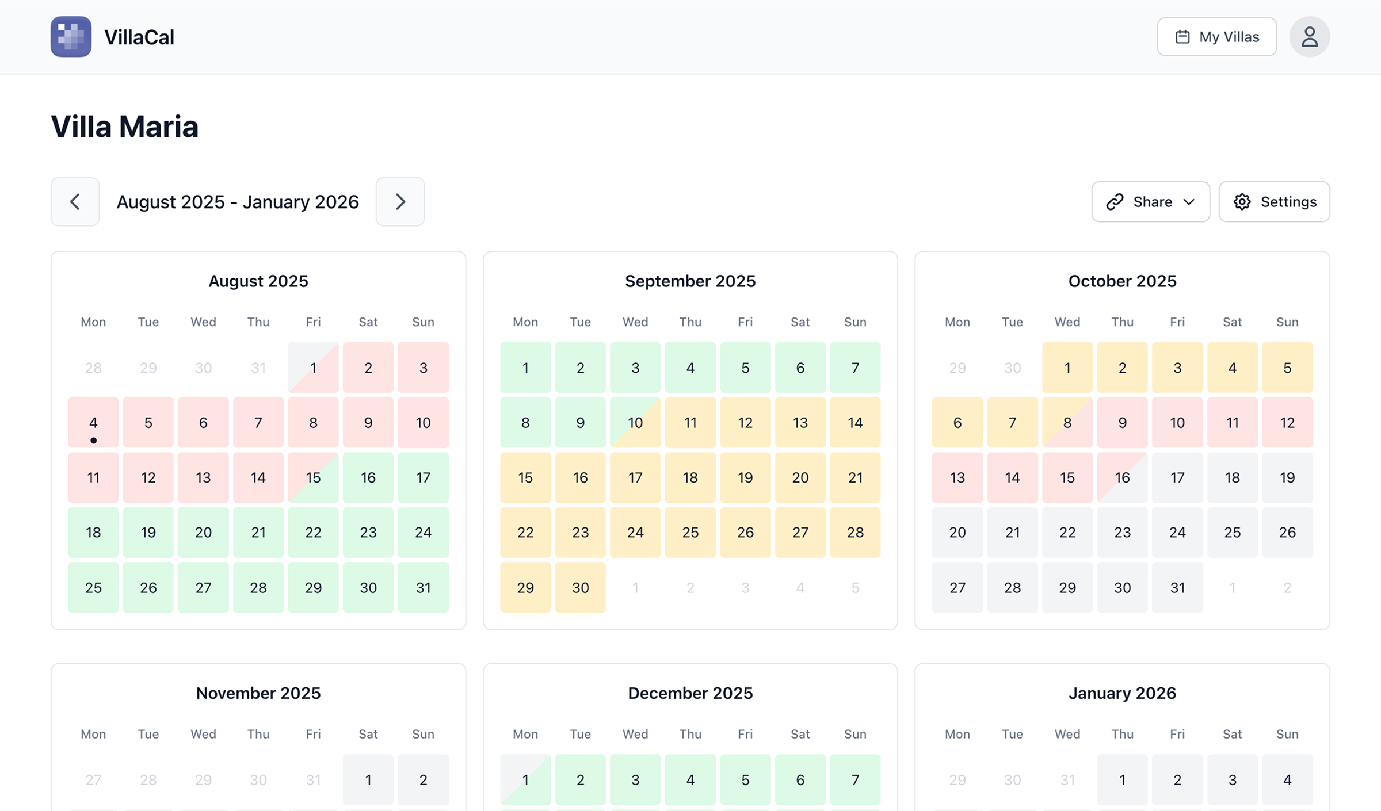Select January 4, 2026
Screen dimensions: 1381x811
(x=1287, y=780)
